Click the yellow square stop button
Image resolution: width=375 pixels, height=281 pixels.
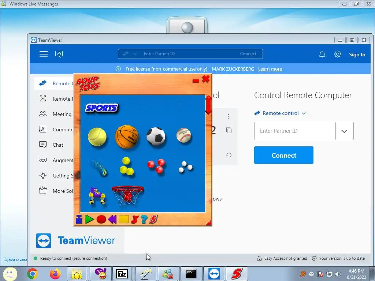coord(124,220)
